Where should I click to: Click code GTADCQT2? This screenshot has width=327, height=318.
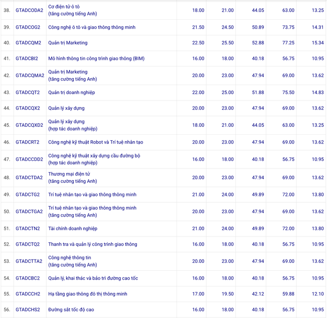[28, 92]
